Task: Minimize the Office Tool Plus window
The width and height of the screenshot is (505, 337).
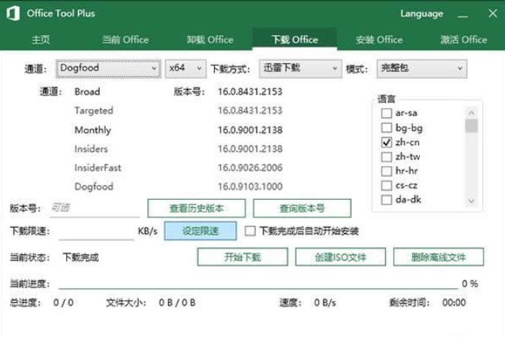Action: coord(462,14)
